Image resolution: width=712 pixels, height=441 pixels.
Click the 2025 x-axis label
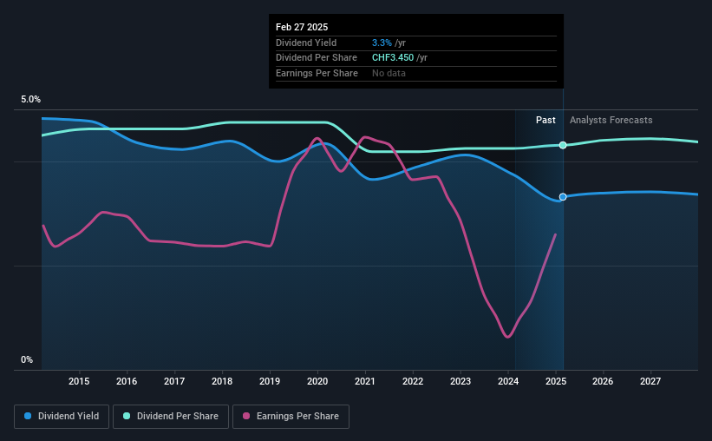pyautogui.click(x=556, y=381)
